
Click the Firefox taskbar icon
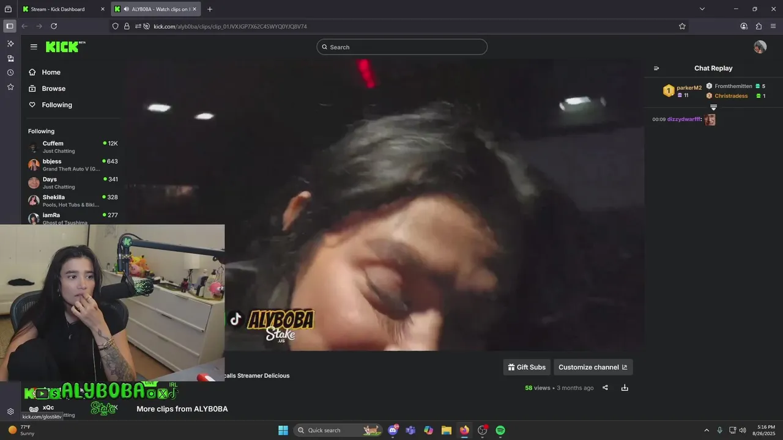click(x=464, y=430)
